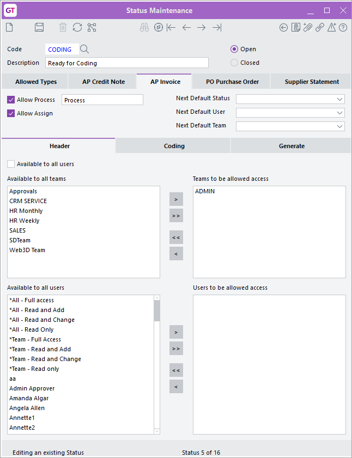
Task: Click the Description text field
Action: pyautogui.click(x=126, y=63)
